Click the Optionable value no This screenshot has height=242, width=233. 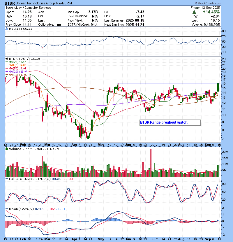(59, 25)
